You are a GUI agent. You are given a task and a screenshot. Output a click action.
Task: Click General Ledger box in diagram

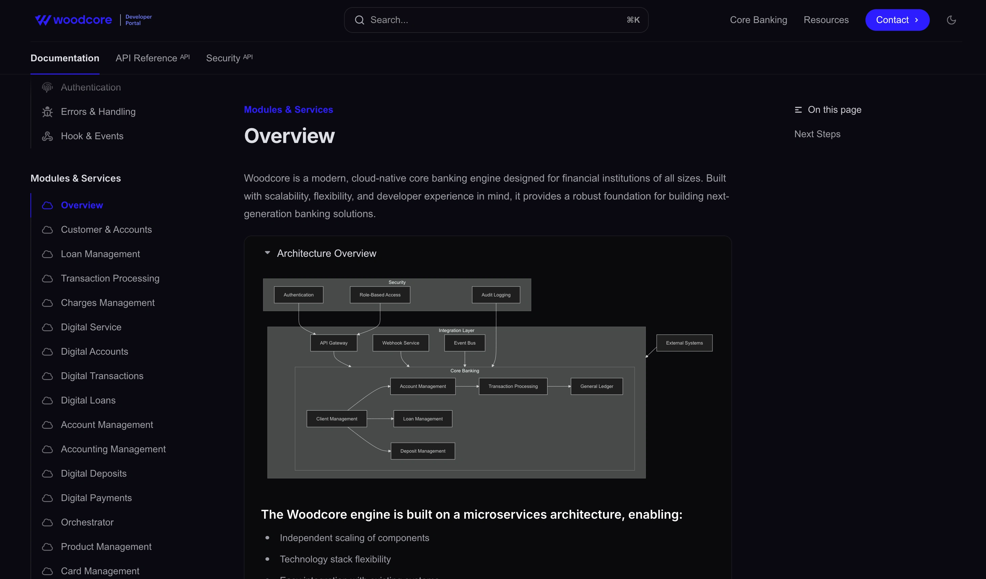click(x=596, y=386)
